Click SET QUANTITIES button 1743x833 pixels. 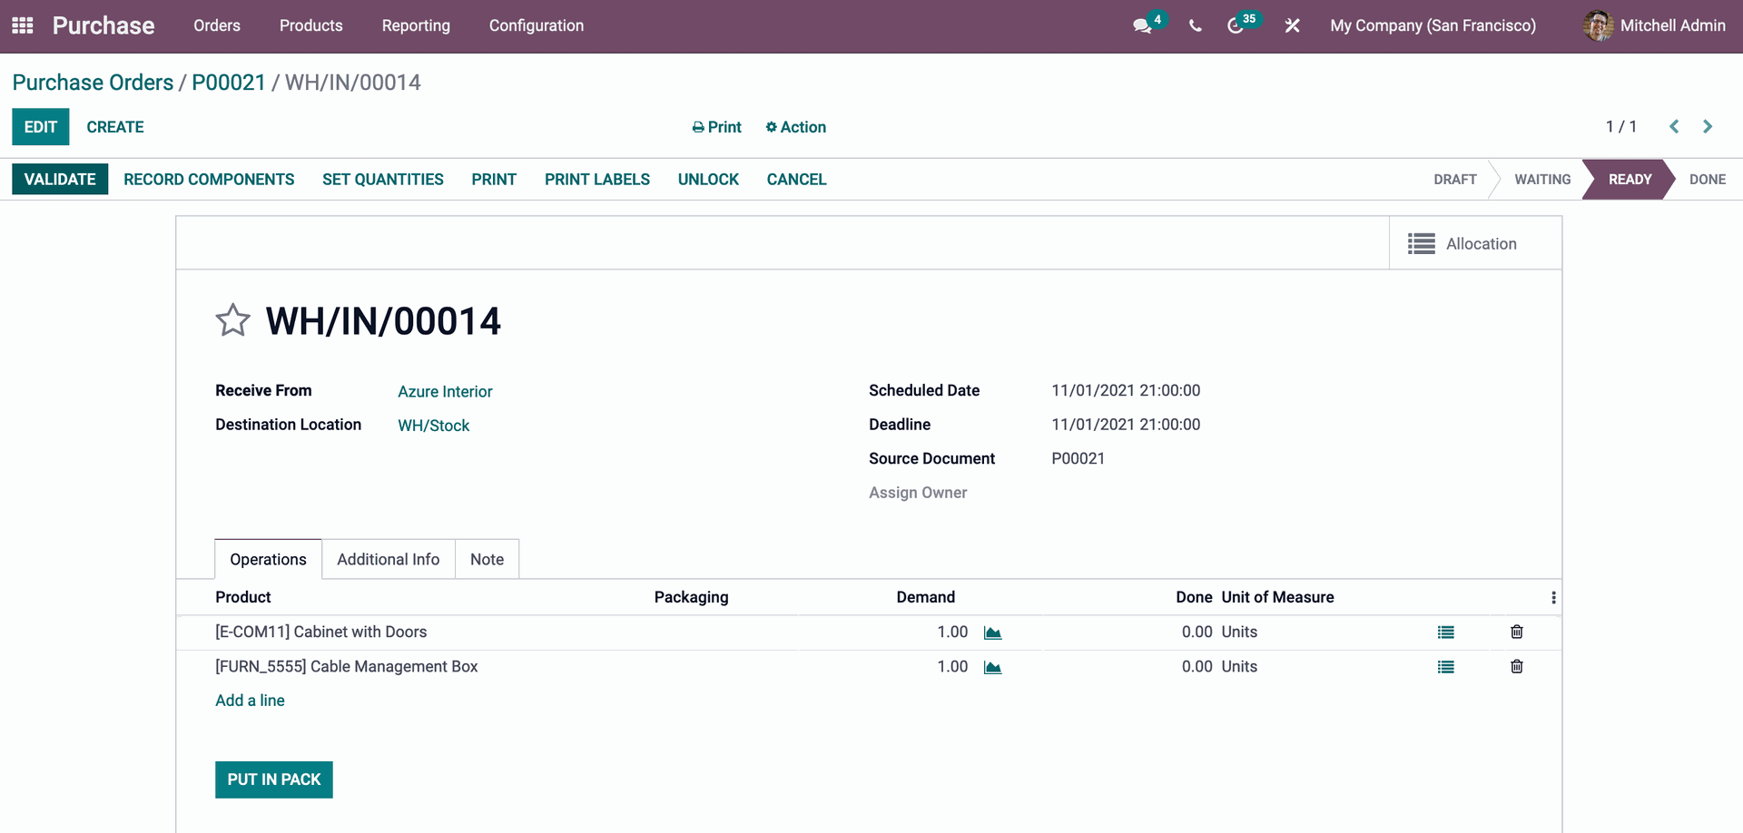pos(383,179)
